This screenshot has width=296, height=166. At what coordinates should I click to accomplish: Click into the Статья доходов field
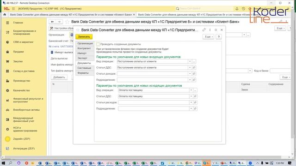point(152,74)
